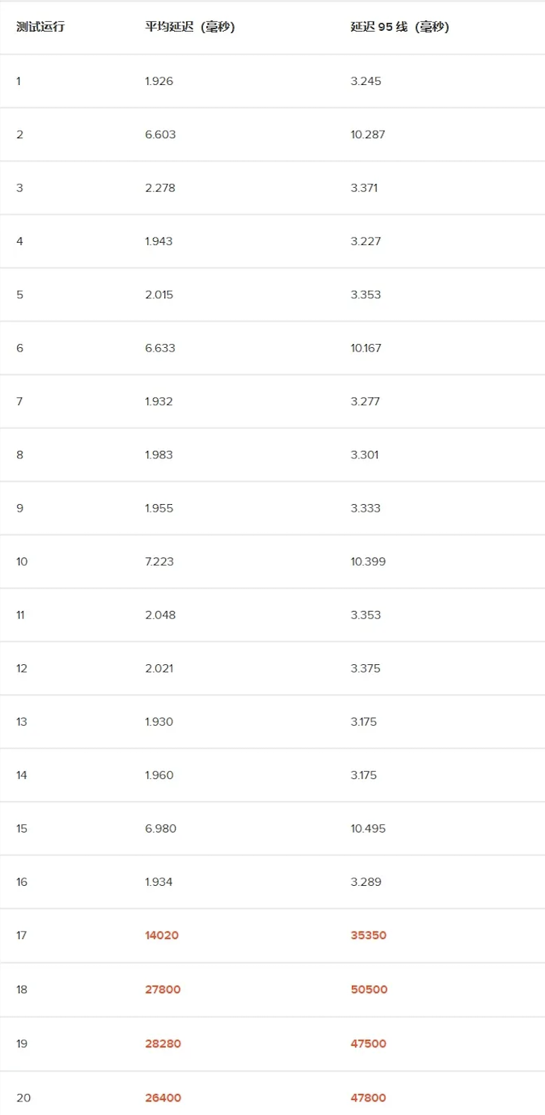Click average latency 6.603 in run 2
Image resolution: width=545 pixels, height=1115 pixels.
[x=161, y=134]
